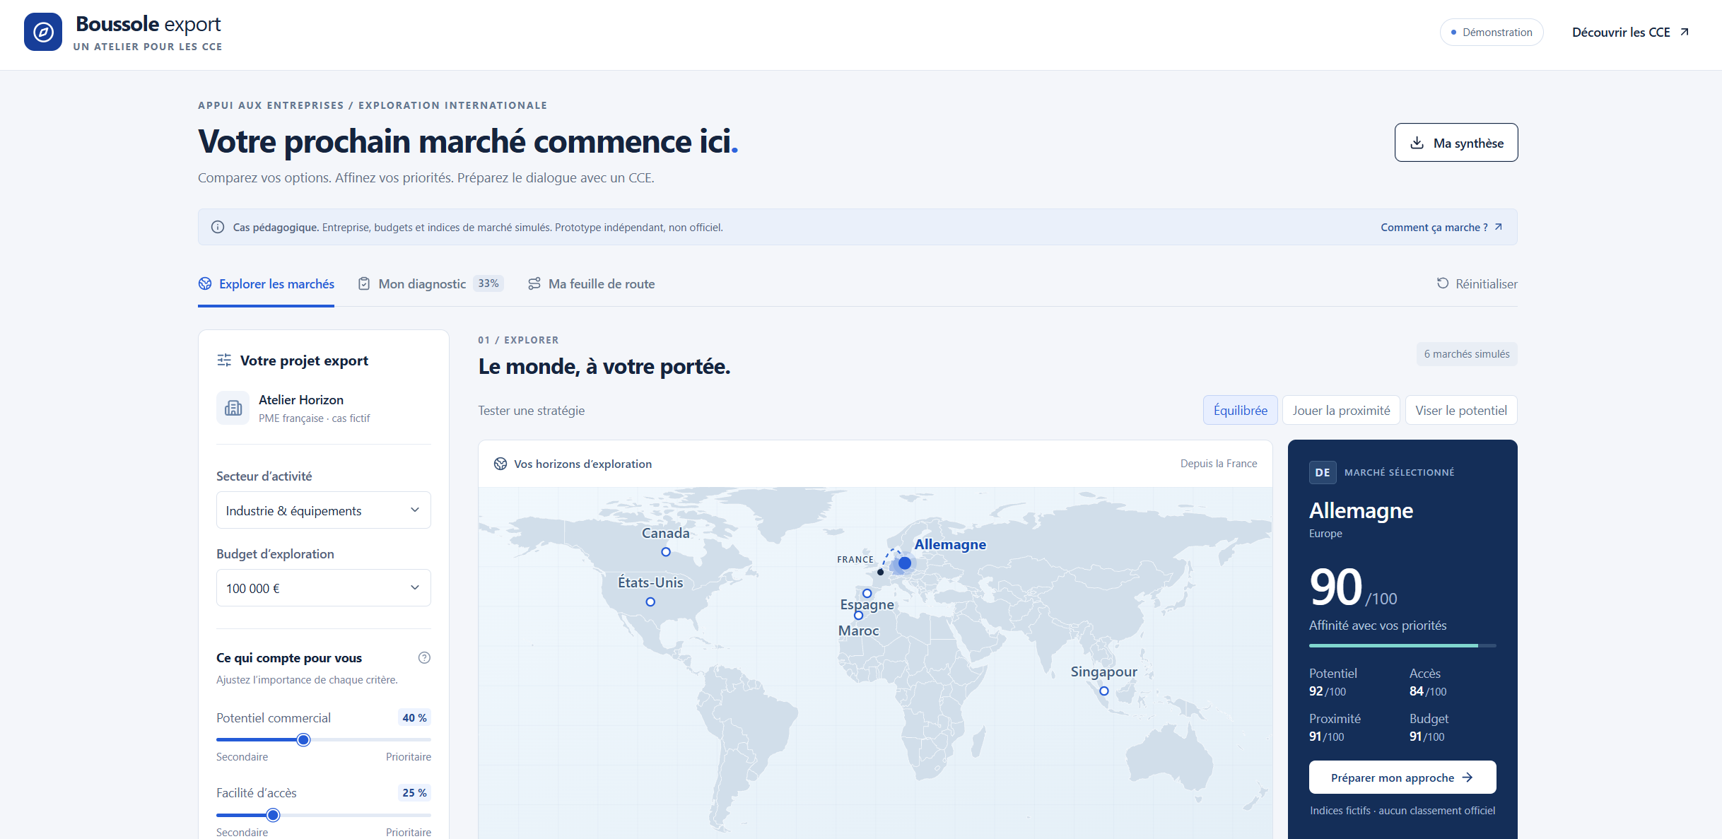The image size is (1722, 839).
Task: Select the États-Unis map marker
Action: point(650,602)
